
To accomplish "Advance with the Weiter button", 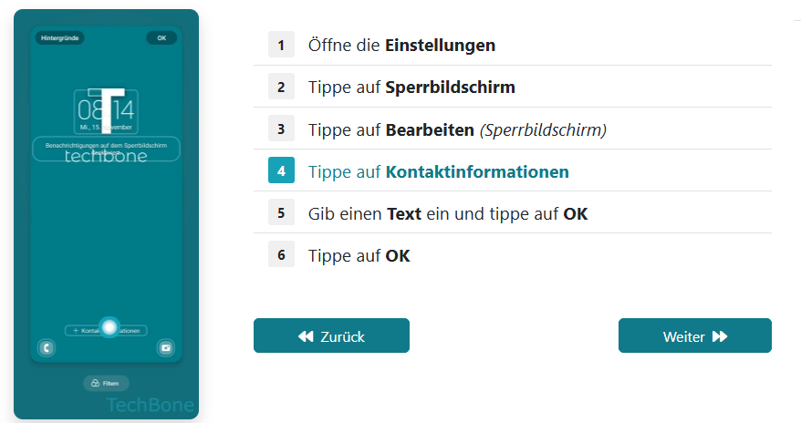I will [x=694, y=335].
